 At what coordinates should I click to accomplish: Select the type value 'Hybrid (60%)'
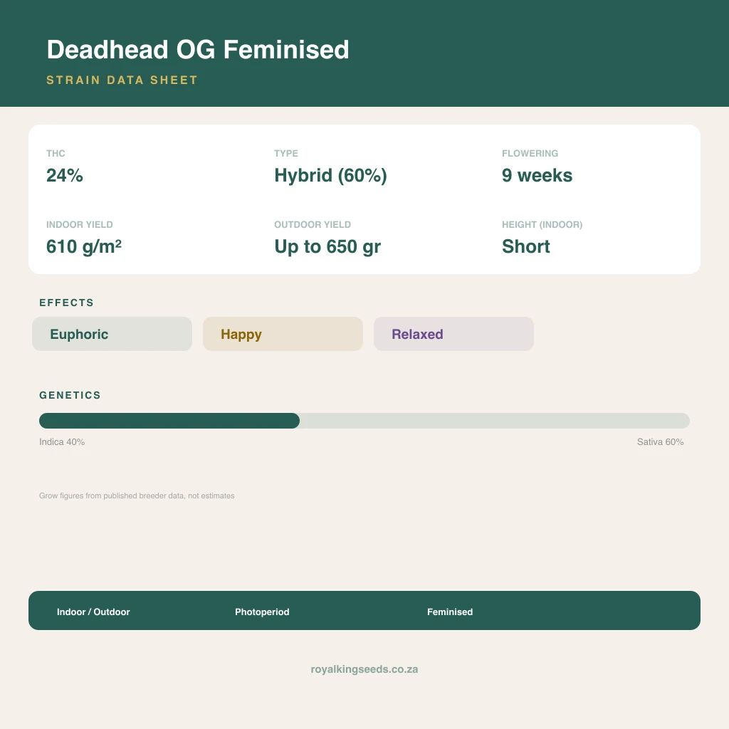pyautogui.click(x=330, y=176)
